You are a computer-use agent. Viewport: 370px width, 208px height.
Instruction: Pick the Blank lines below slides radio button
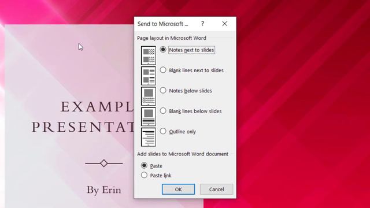(163, 111)
